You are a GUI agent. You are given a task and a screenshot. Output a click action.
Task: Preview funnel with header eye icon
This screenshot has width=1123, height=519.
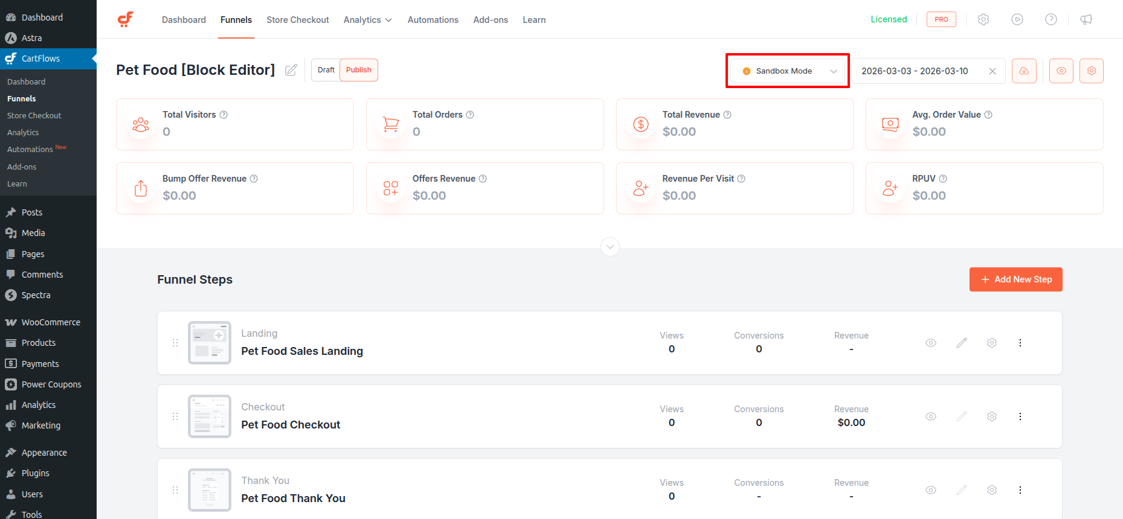[x=1061, y=71]
